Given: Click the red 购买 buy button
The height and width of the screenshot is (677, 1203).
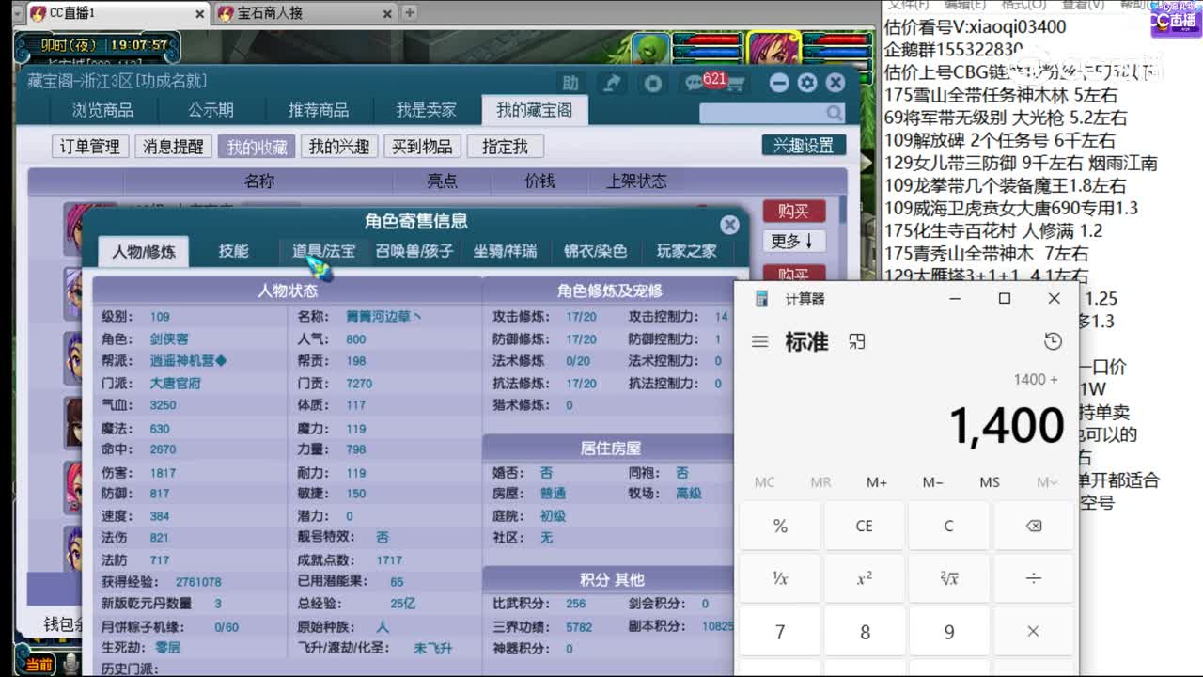Looking at the screenshot, I should coord(794,209).
